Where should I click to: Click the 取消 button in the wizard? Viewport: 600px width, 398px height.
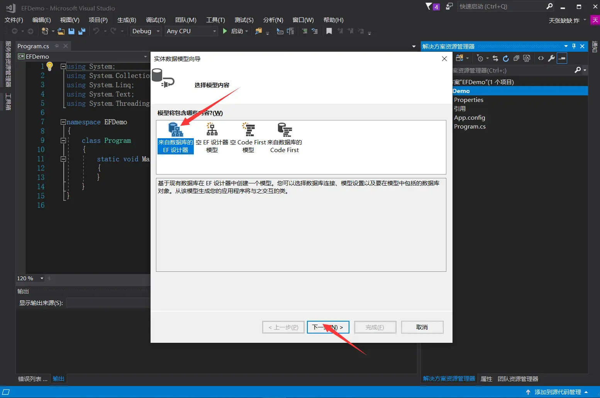(x=422, y=327)
